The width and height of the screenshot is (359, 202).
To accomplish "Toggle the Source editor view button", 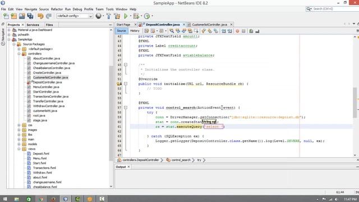I will click(121, 31).
